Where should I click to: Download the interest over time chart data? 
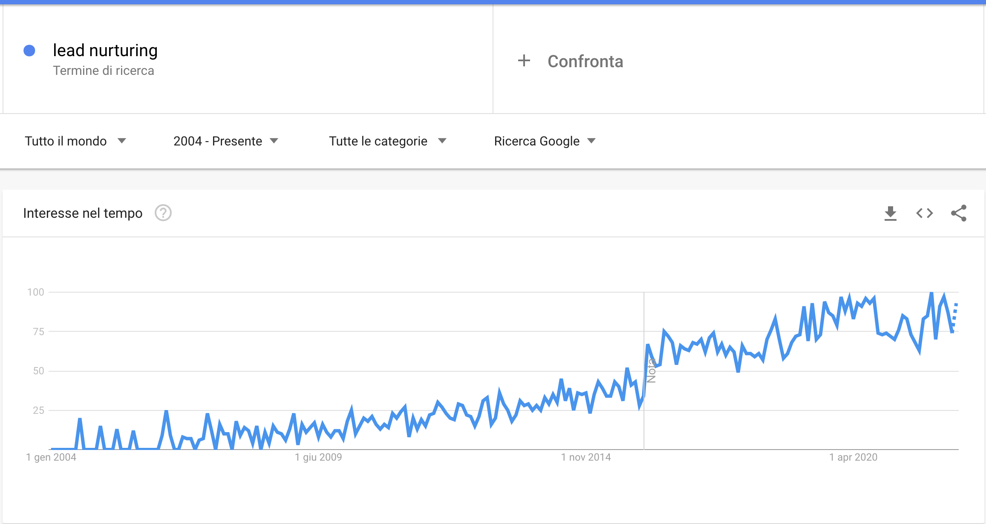[890, 213]
